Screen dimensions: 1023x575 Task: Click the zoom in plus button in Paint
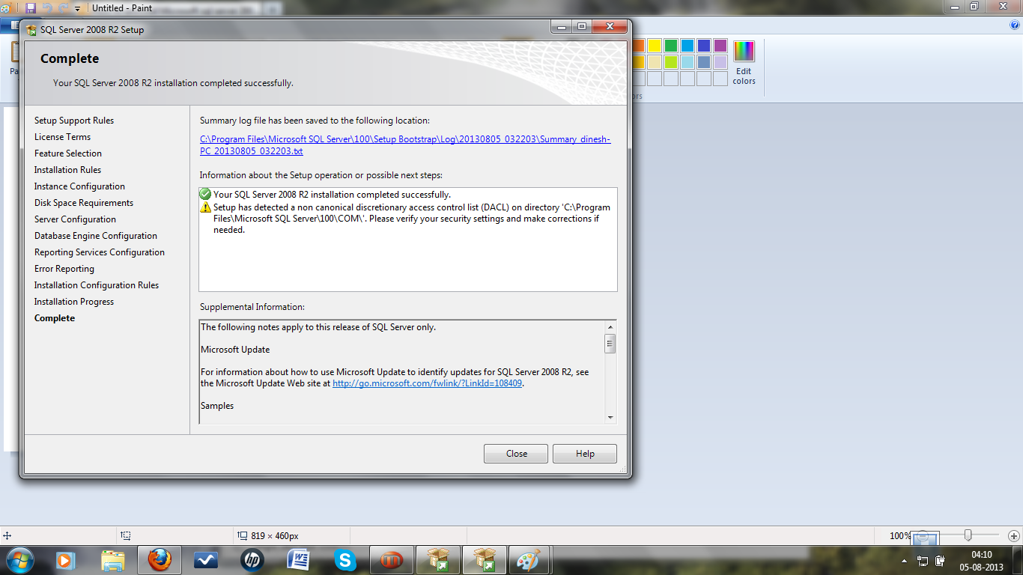[x=1014, y=536]
